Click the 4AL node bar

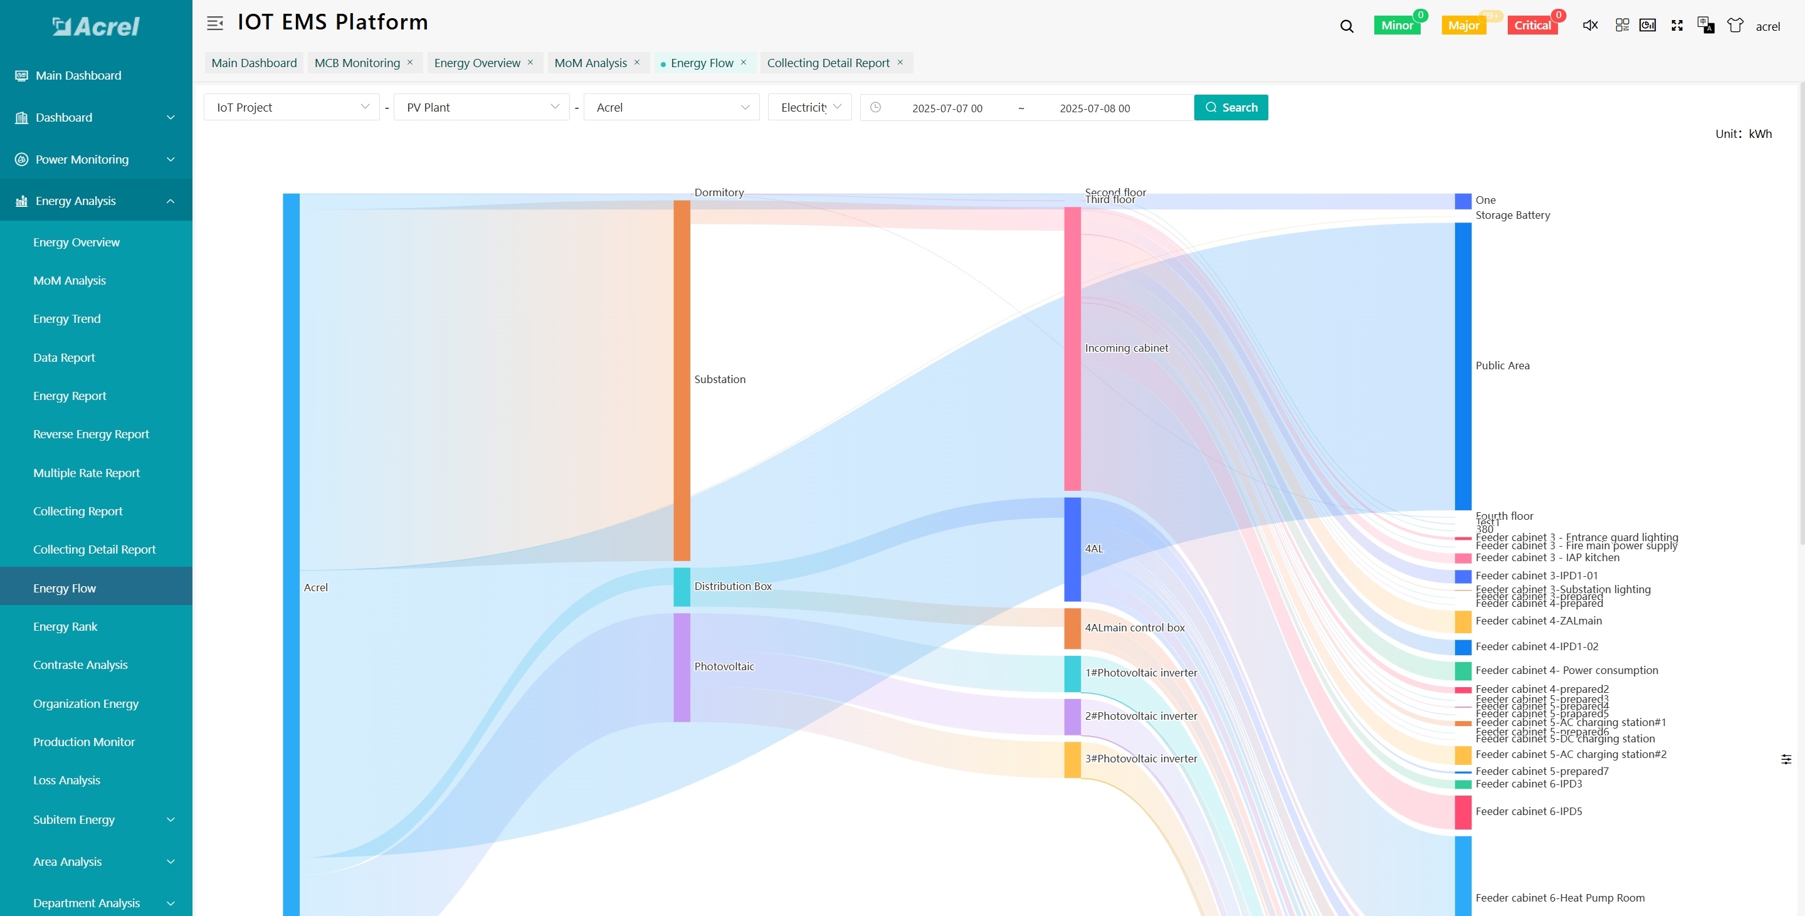pyautogui.click(x=1072, y=549)
